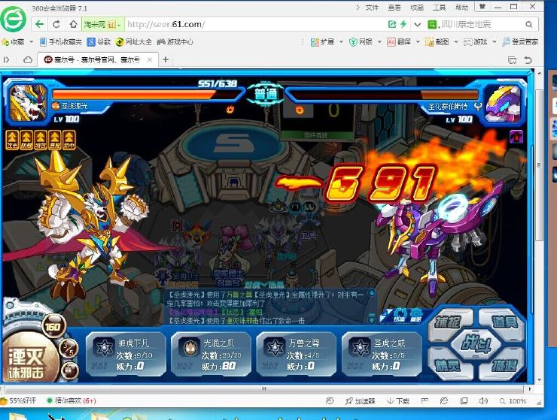Click the magnifier search button

tap(529, 24)
